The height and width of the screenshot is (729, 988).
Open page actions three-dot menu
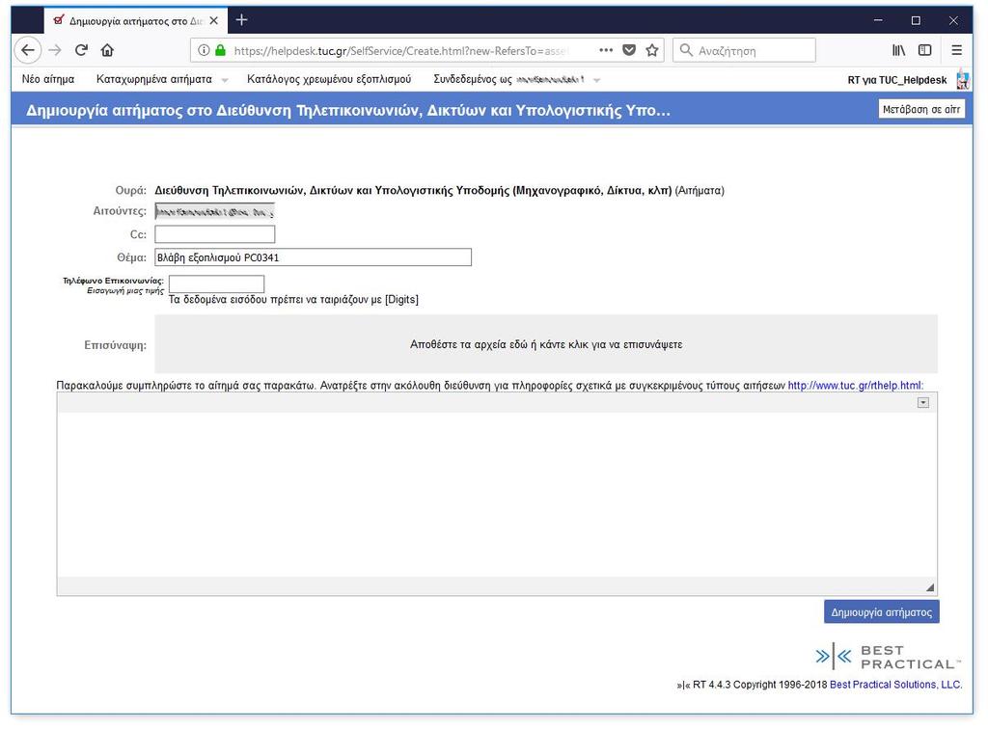point(606,50)
